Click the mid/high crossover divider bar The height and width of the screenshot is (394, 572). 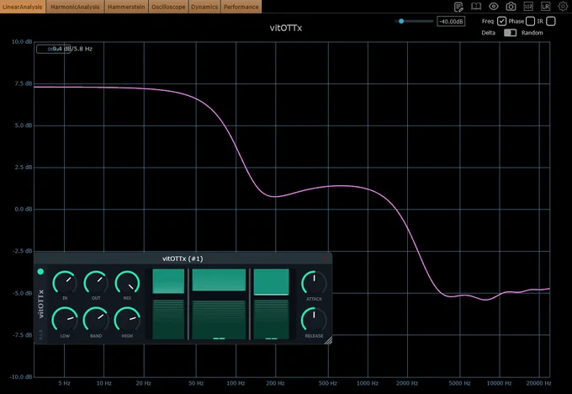250,304
